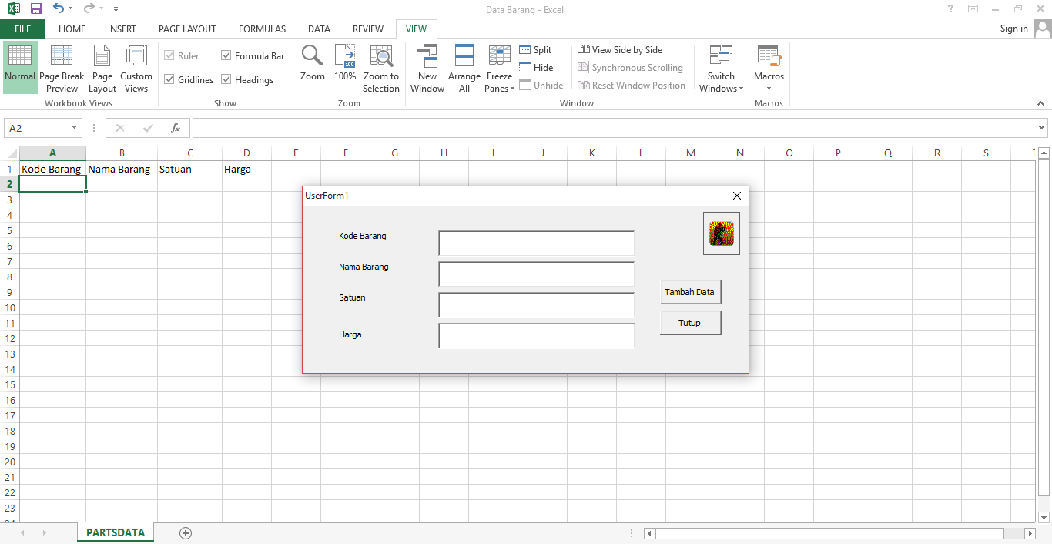1052x544 pixels.
Task: Disable the Formula Bar checkbox
Action: (x=226, y=55)
